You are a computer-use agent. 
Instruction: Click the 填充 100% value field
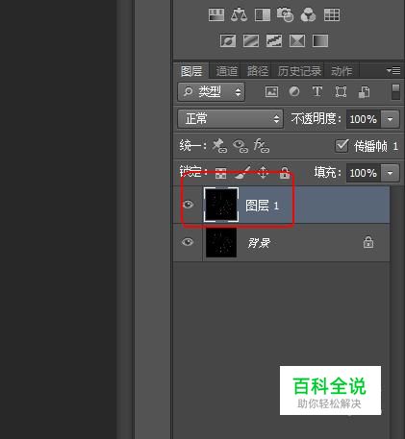tap(364, 173)
